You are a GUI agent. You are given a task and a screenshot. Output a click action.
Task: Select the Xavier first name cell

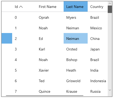50,70
